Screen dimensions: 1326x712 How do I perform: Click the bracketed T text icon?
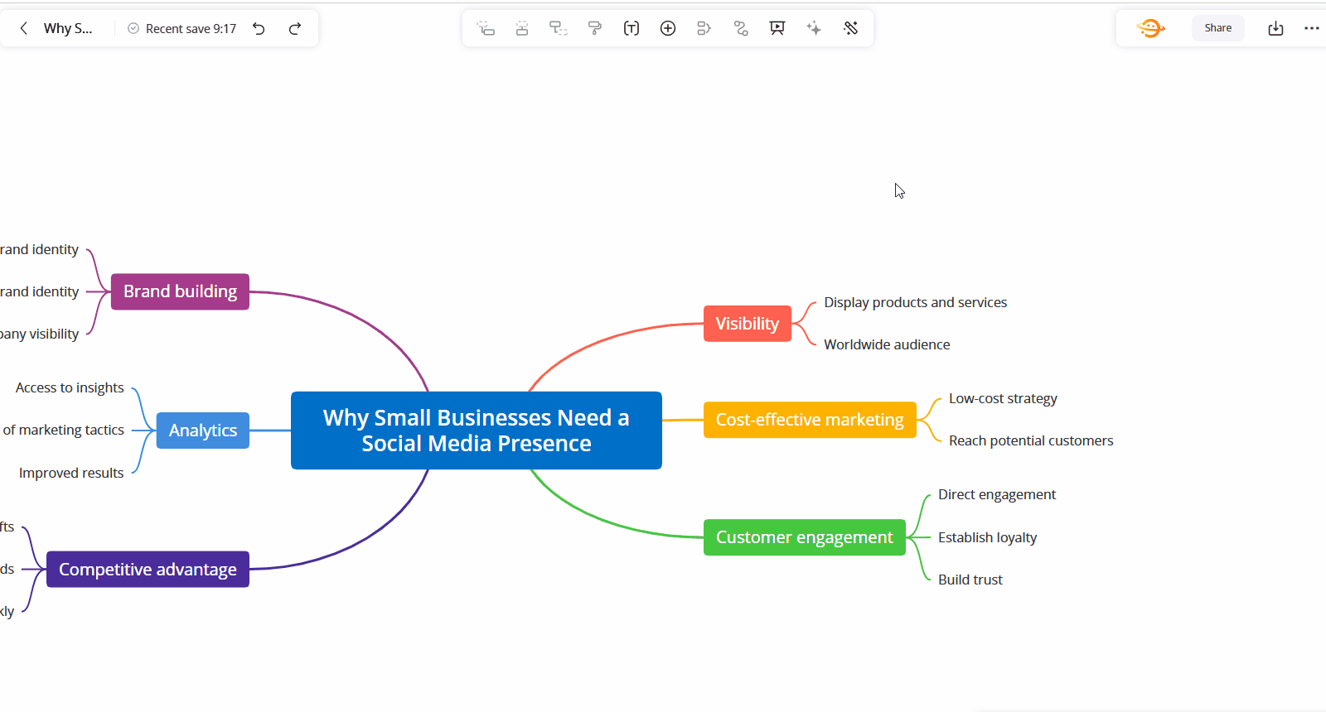[632, 28]
